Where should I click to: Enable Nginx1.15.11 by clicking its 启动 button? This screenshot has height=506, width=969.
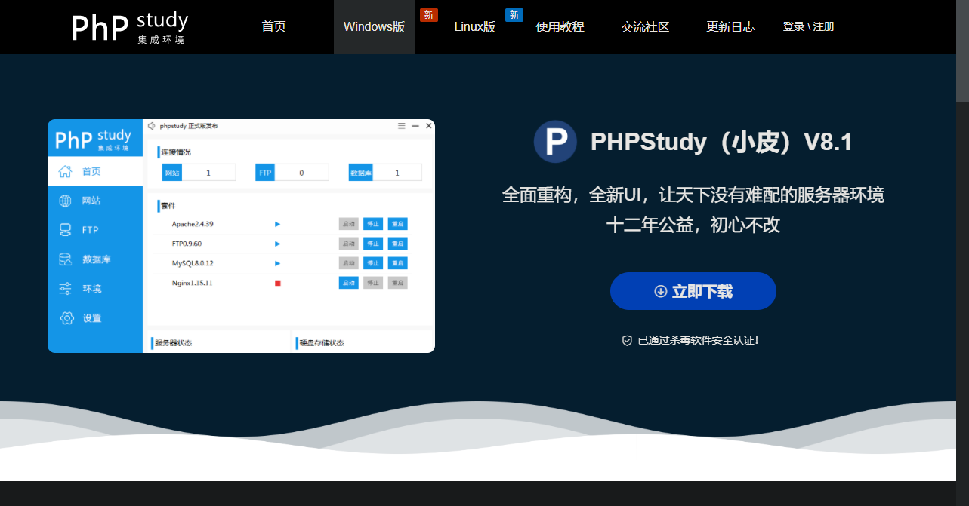[x=348, y=282]
